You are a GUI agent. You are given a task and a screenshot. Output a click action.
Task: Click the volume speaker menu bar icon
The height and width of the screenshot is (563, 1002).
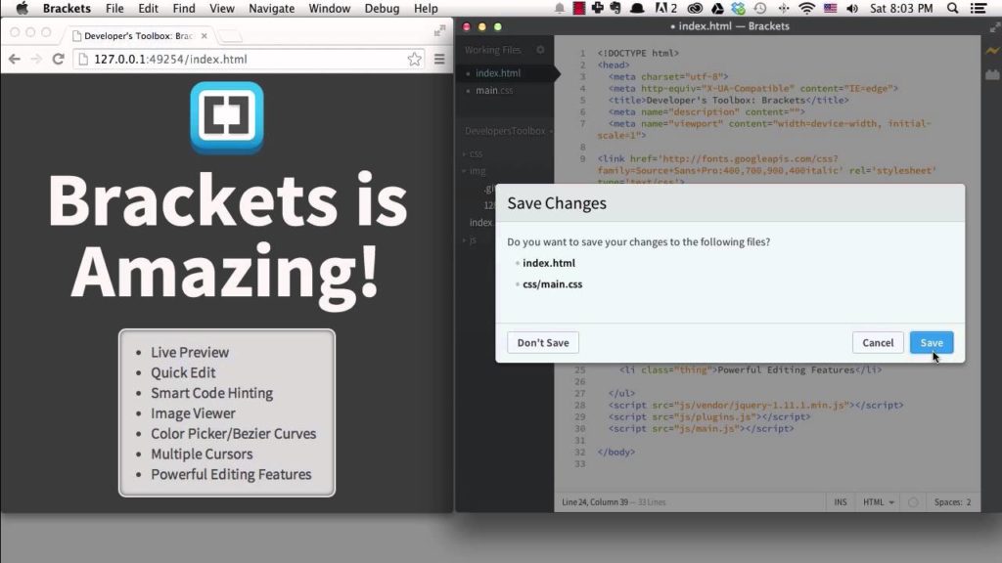tap(852, 8)
